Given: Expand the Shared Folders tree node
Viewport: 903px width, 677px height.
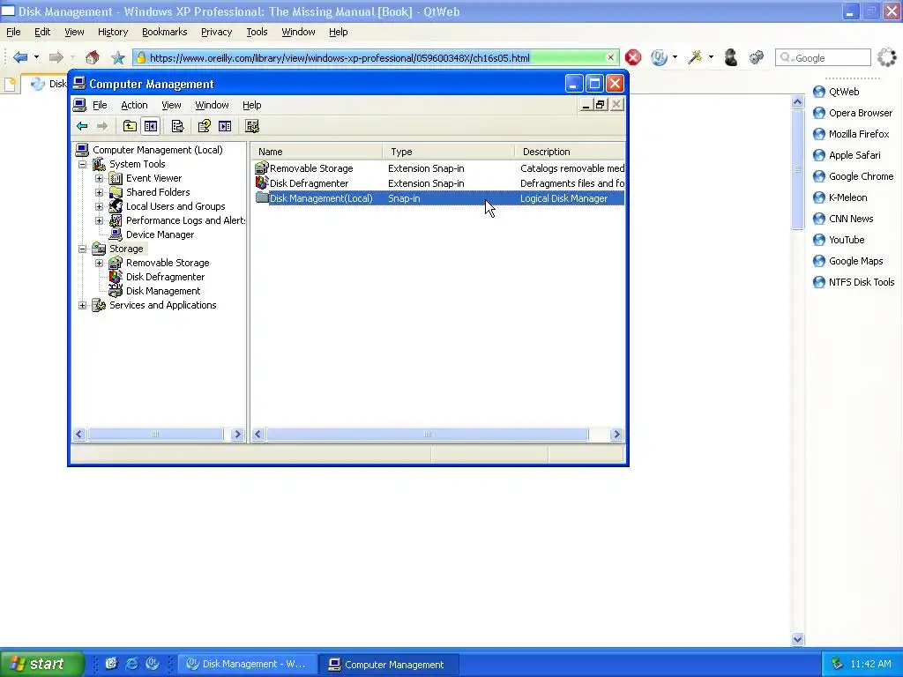Looking at the screenshot, I should point(99,192).
